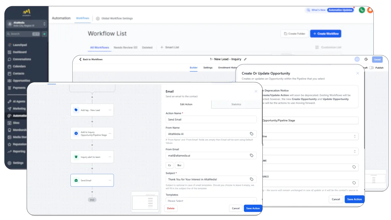Close the Email action panel

(x=256, y=92)
